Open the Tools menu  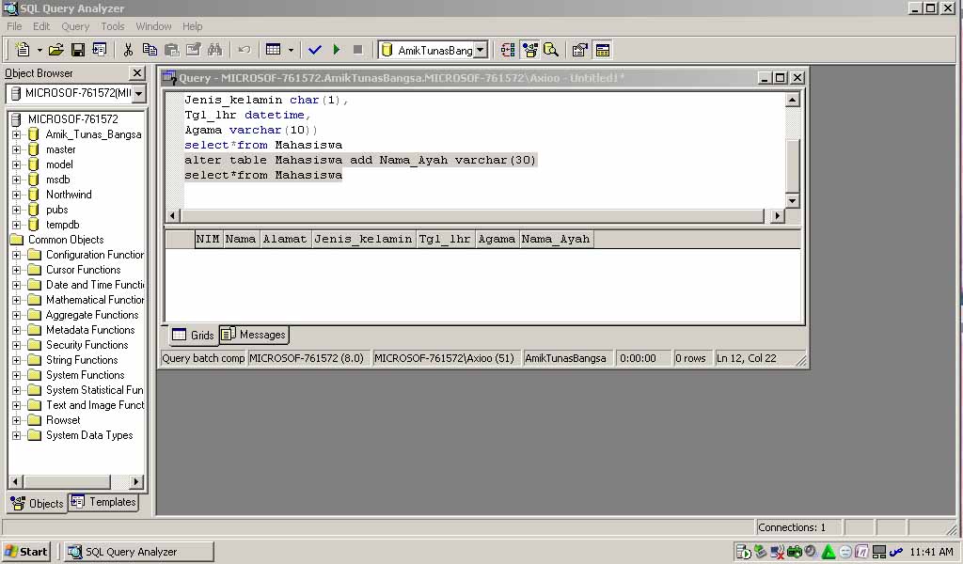click(113, 26)
